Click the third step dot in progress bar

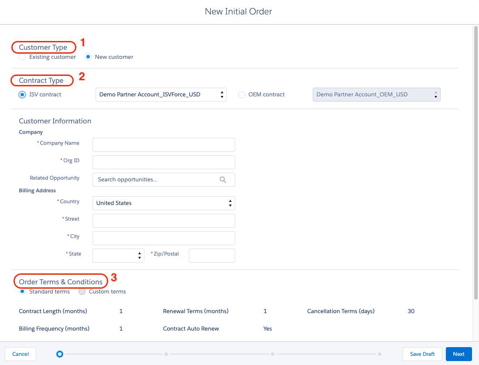pyautogui.click(x=273, y=354)
